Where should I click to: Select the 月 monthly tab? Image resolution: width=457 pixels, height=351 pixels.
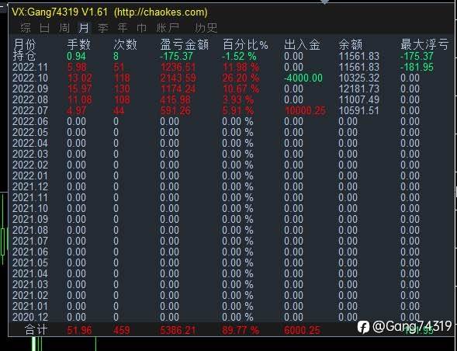[x=84, y=28]
